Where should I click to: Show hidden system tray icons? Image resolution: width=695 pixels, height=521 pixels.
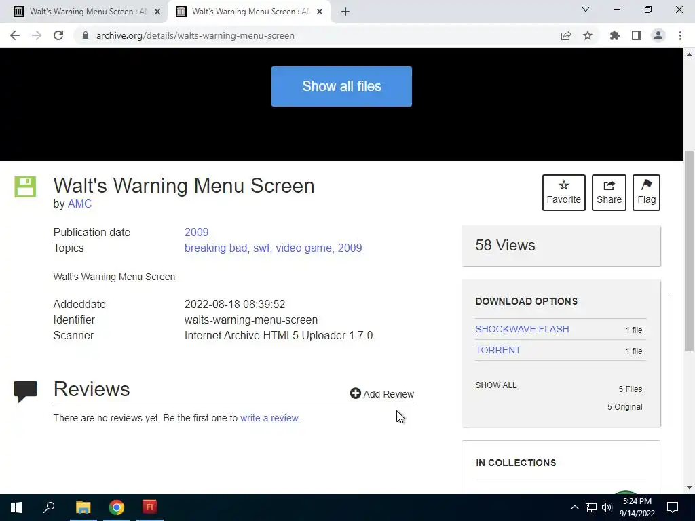point(574,507)
